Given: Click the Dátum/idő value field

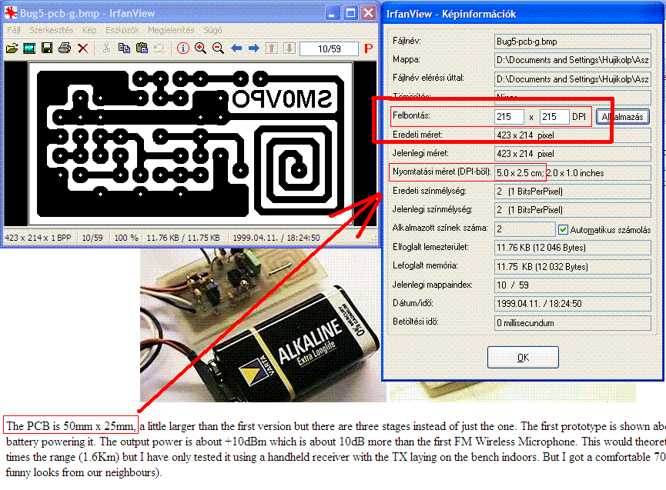Looking at the screenshot, I should click(573, 304).
